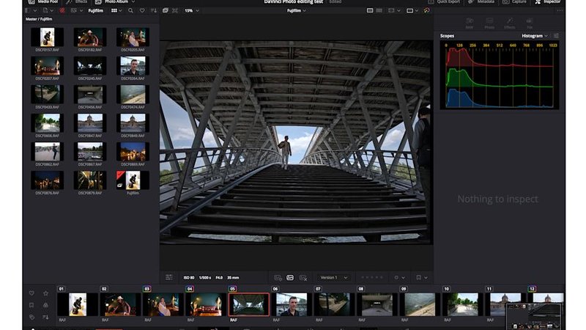Open the Media Pool panel

(x=43, y=2)
